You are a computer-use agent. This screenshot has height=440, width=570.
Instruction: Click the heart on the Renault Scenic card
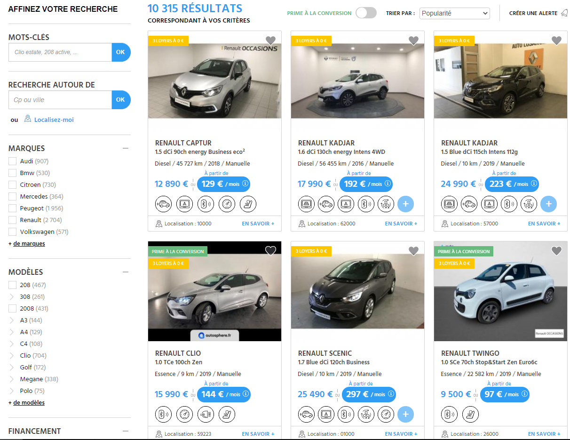point(413,251)
